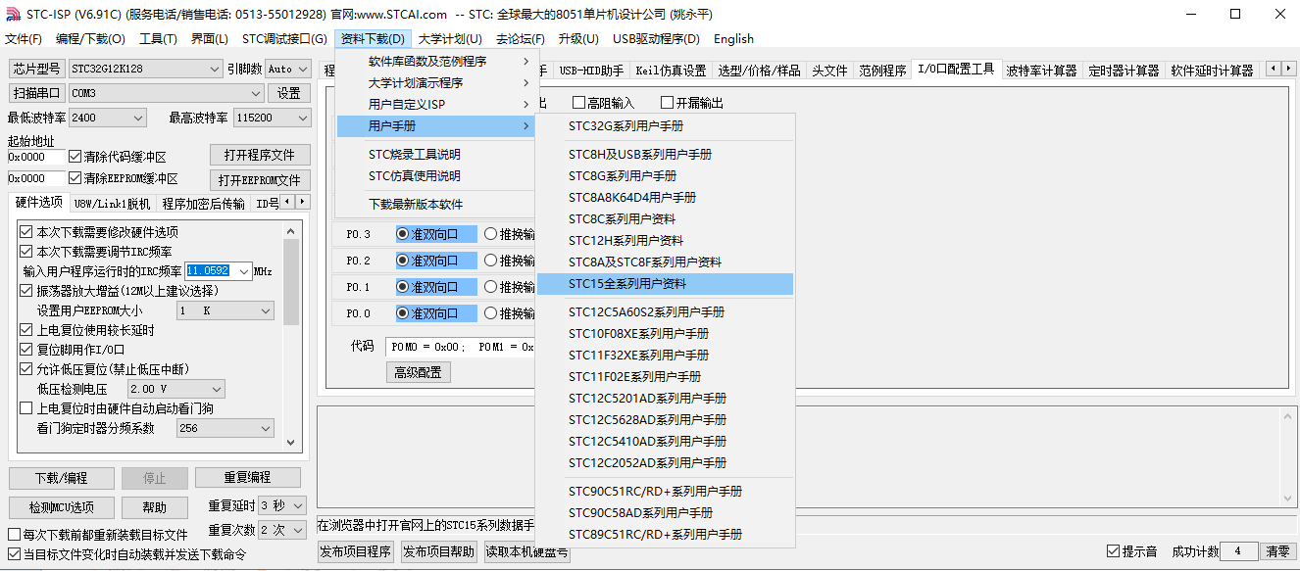
Task: Select 准双向口 radio for P0.0
Action: pyautogui.click(x=402, y=313)
